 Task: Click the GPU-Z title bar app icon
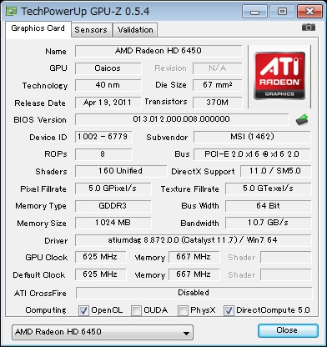coord(12,11)
